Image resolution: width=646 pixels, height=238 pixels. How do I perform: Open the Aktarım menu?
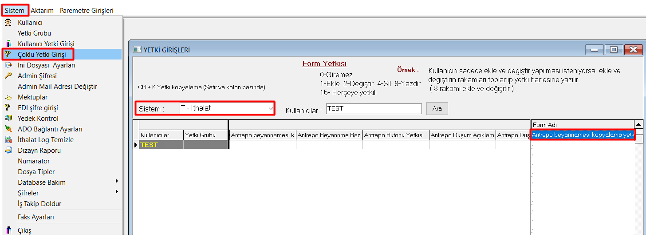42,10
